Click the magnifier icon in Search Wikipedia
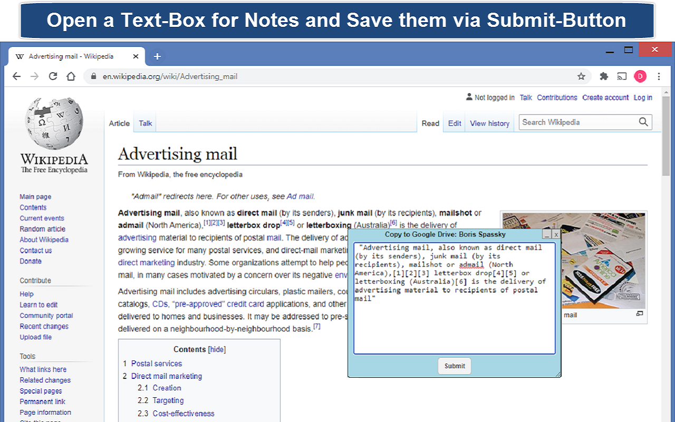 click(643, 122)
